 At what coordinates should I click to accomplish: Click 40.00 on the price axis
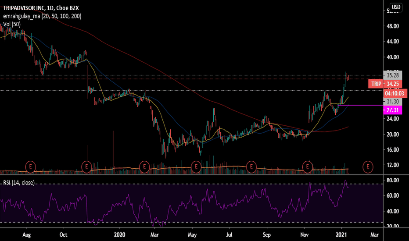(x=393, y=57)
